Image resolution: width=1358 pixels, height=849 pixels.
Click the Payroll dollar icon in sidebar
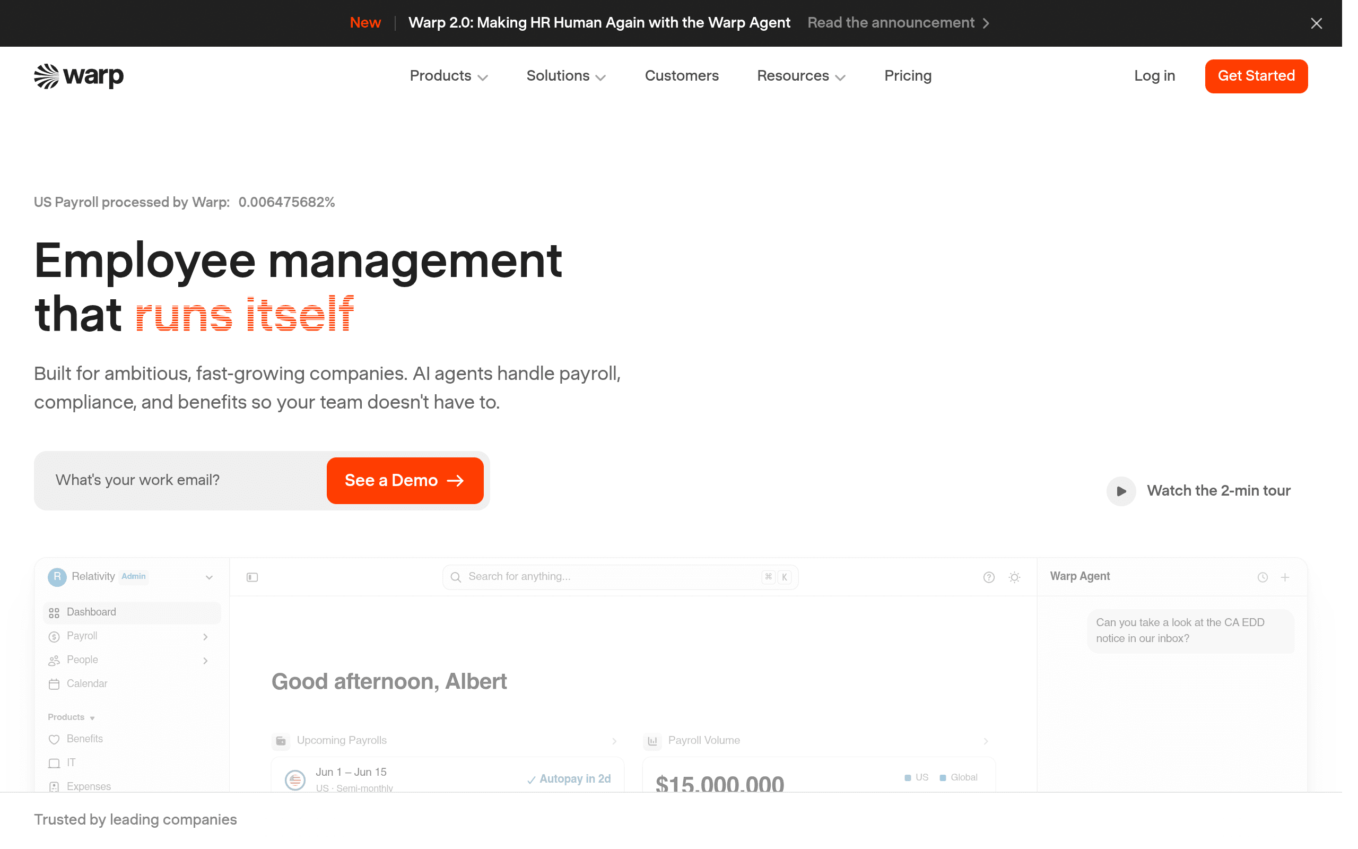[54, 637]
